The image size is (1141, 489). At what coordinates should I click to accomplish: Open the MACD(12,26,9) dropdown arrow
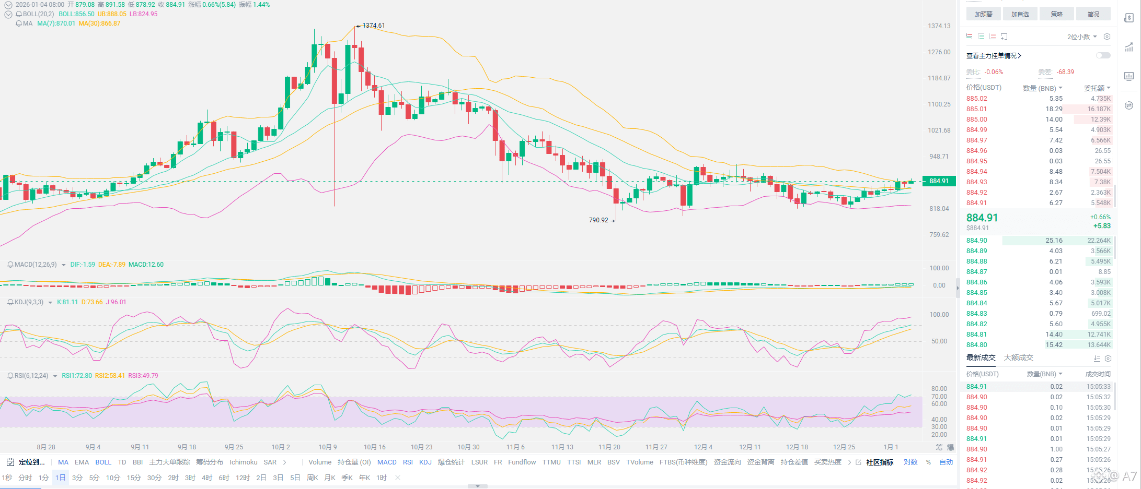click(64, 265)
